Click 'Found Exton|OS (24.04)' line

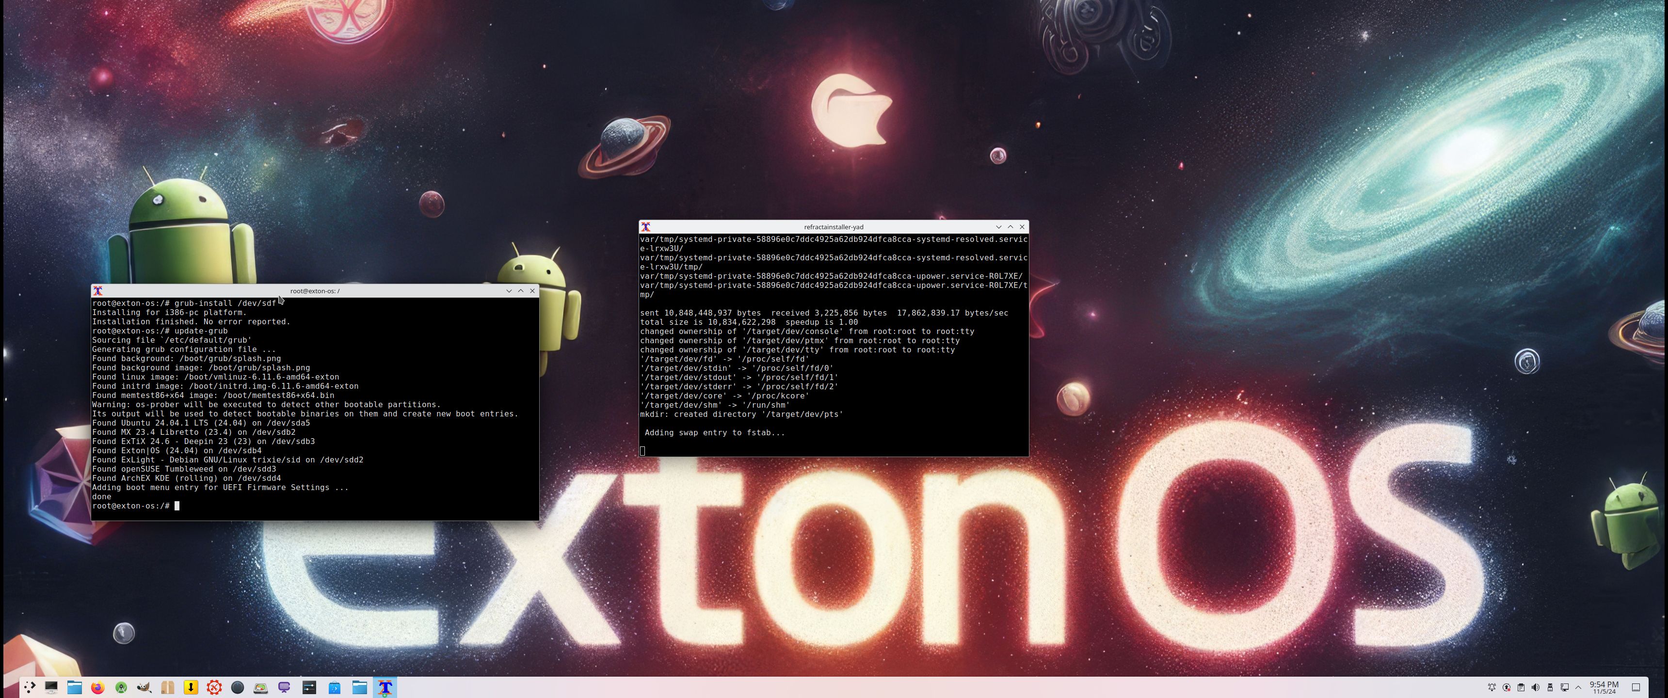coord(177,450)
